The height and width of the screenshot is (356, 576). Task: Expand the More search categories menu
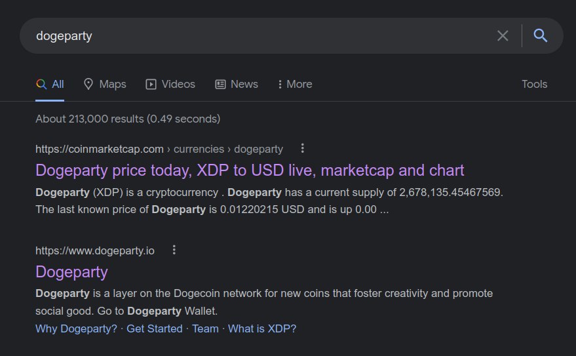295,84
